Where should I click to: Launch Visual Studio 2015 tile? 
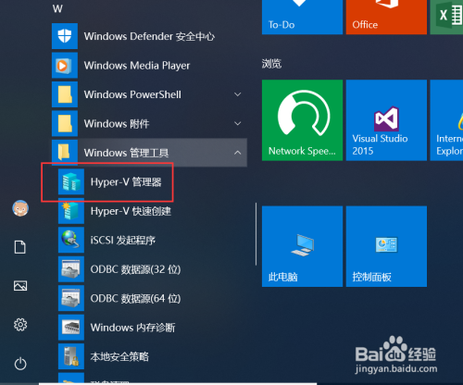pyautogui.click(x=386, y=120)
